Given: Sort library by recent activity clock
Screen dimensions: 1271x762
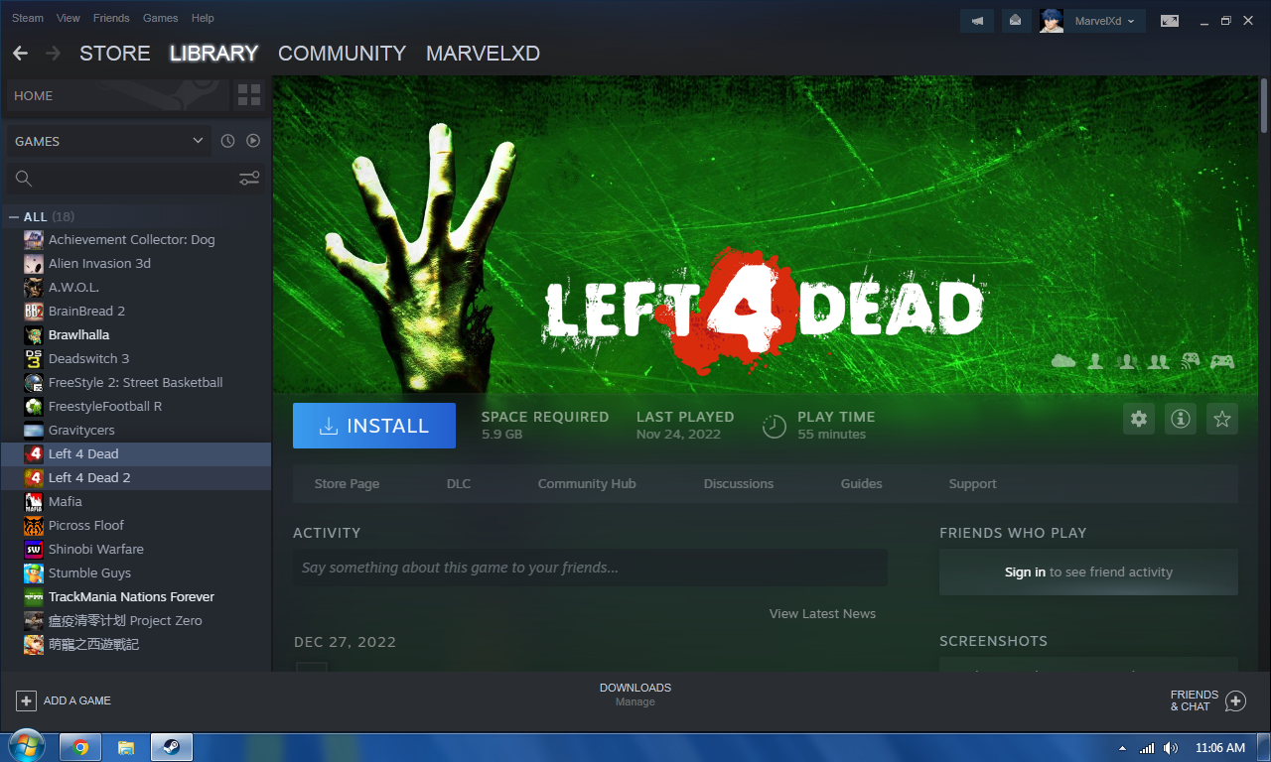Looking at the screenshot, I should [227, 141].
